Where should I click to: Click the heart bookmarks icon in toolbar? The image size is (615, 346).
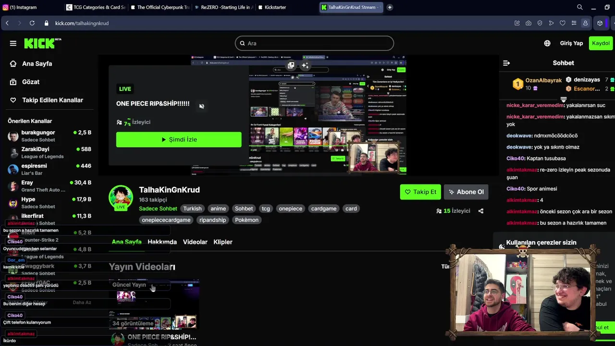563,23
